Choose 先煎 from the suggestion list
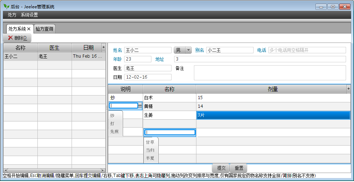This screenshot has height=182, width=354. pyautogui.click(x=115, y=132)
